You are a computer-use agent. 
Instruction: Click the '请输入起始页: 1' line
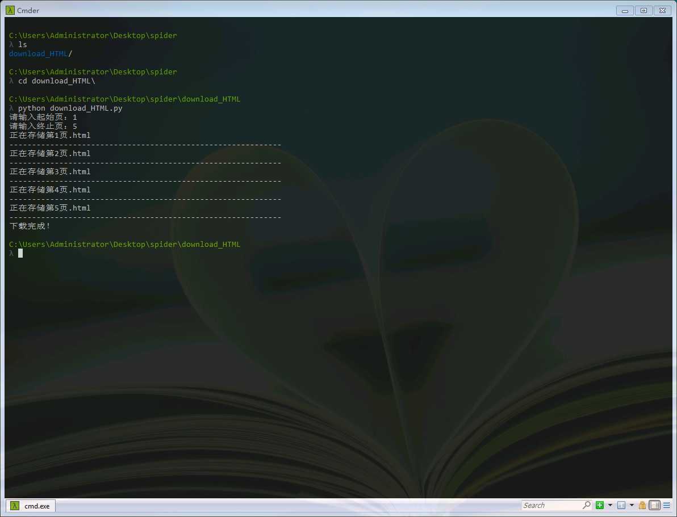coord(43,117)
